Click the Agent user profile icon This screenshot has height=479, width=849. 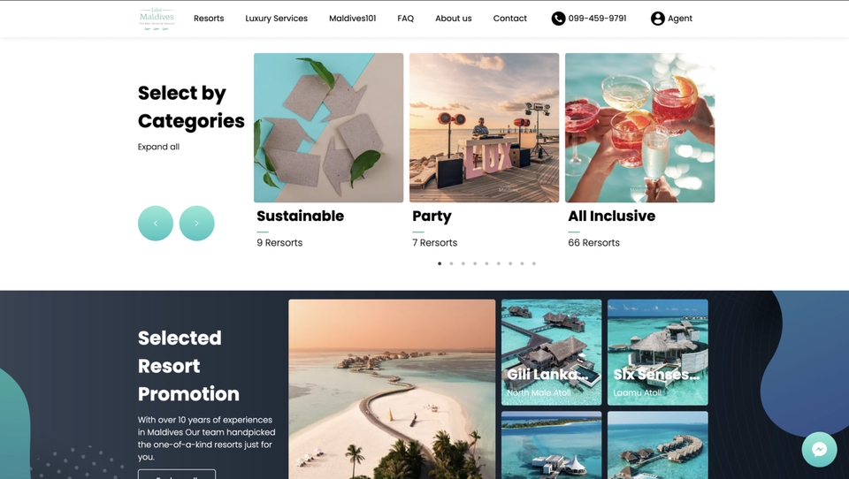[657, 19]
